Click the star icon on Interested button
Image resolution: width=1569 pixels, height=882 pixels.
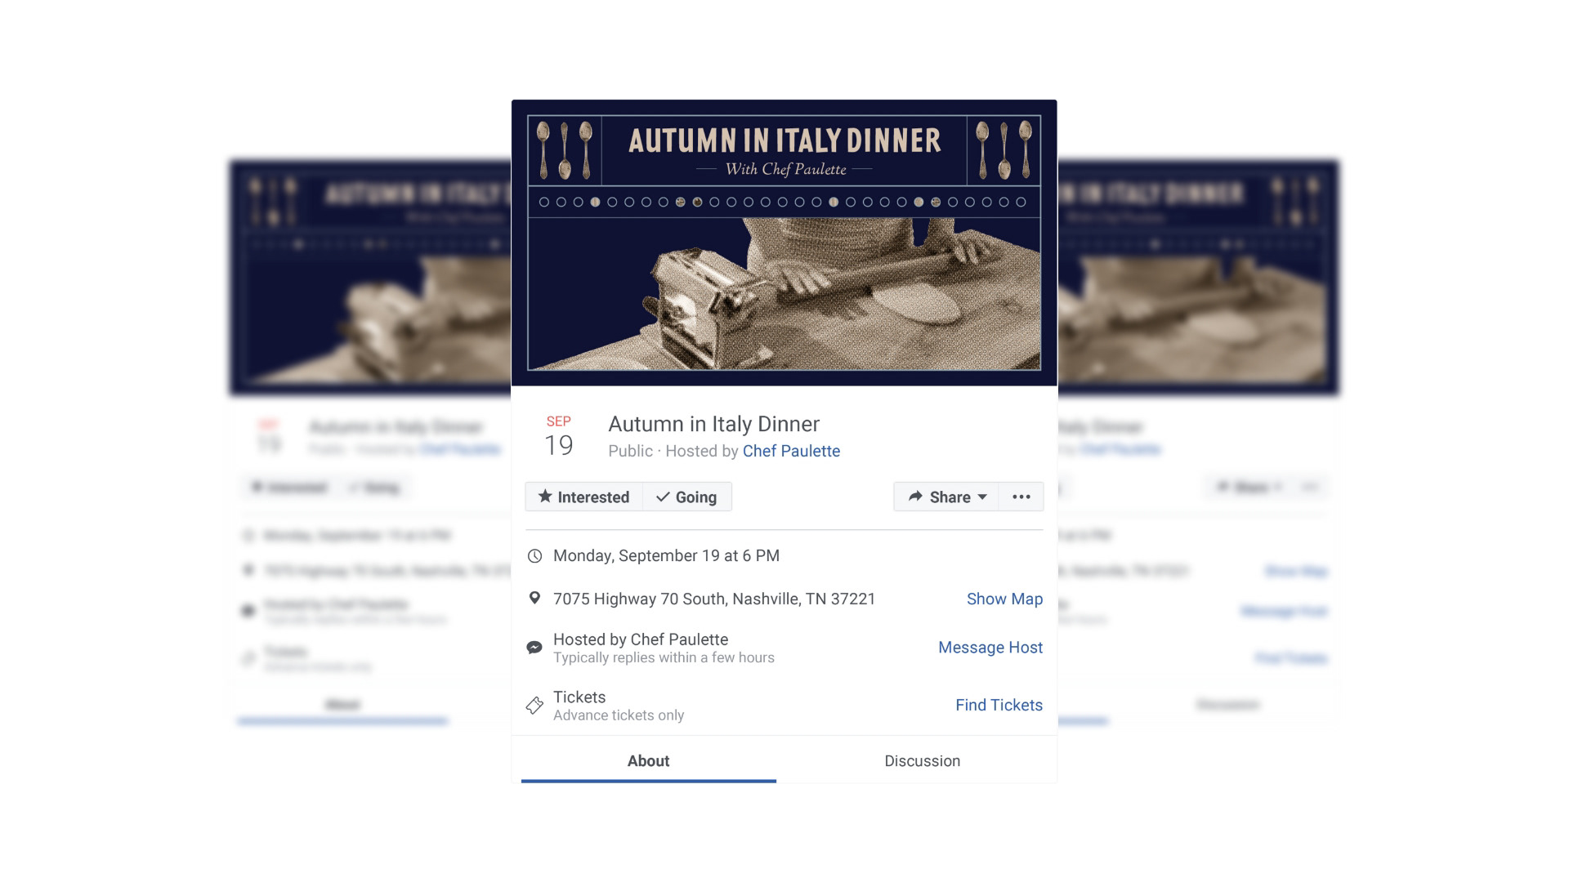[x=545, y=497]
